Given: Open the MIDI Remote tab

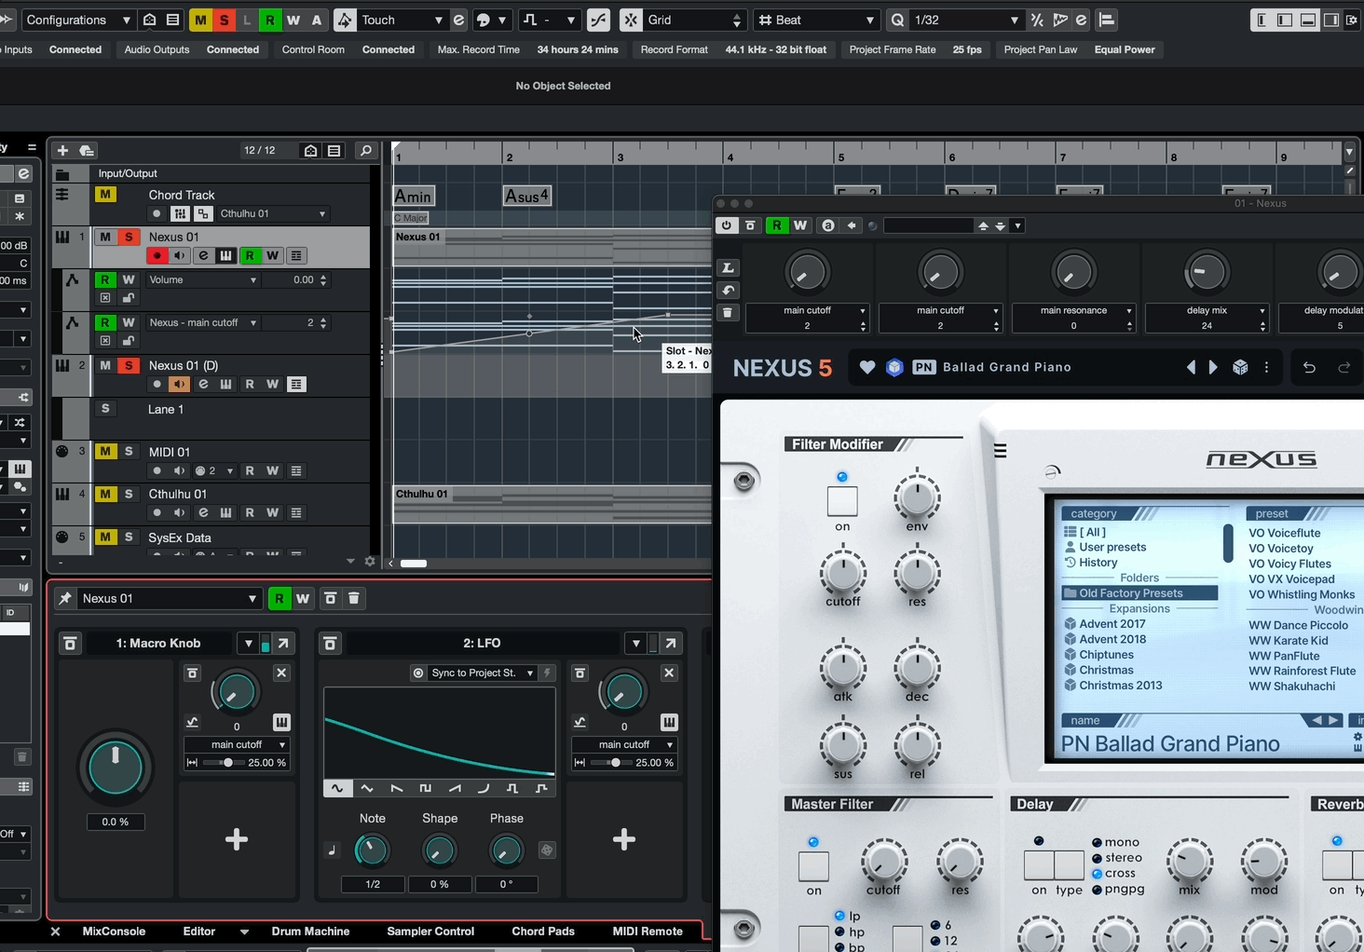Looking at the screenshot, I should click(x=648, y=931).
